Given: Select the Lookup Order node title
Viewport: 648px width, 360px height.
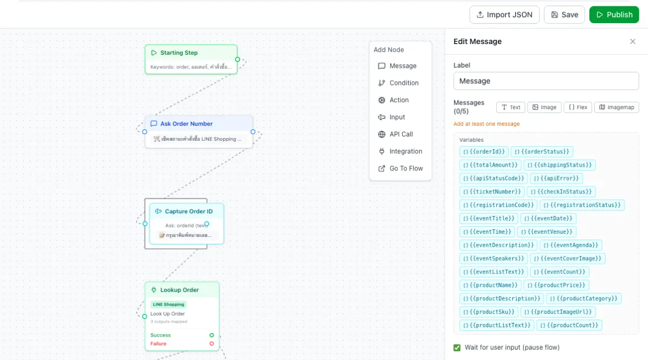Looking at the screenshot, I should click(x=179, y=290).
